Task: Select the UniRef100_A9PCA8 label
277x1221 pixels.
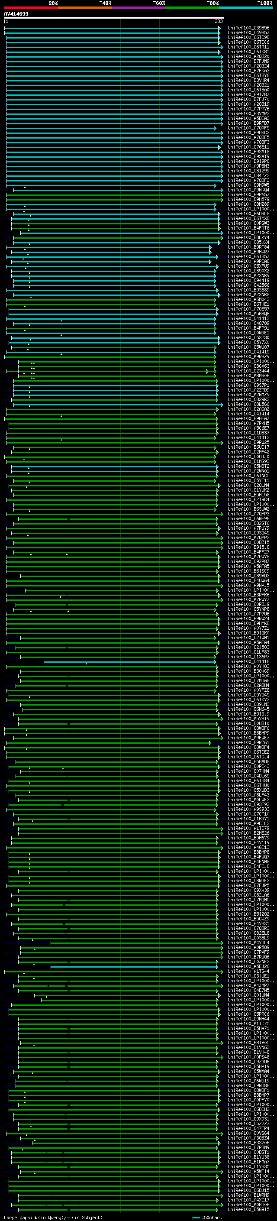Action: click(248, 261)
